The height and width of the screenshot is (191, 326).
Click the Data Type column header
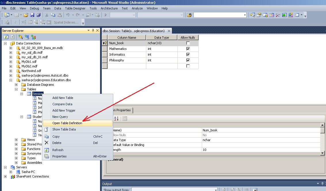(x=162, y=38)
